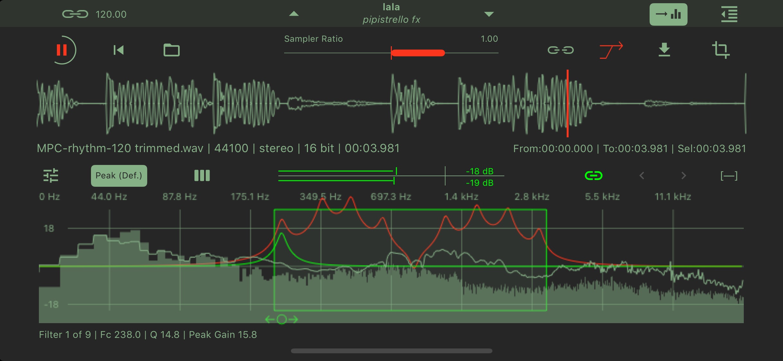
Task: Open the side list panel icon
Action: click(x=729, y=14)
